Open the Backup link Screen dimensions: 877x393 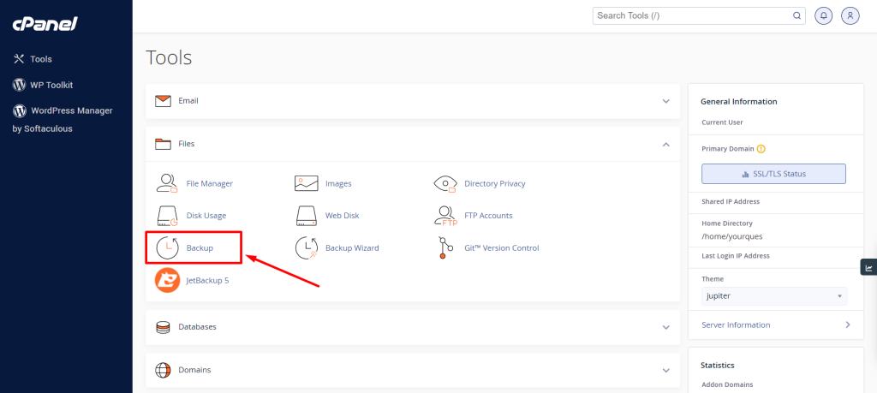pos(200,247)
